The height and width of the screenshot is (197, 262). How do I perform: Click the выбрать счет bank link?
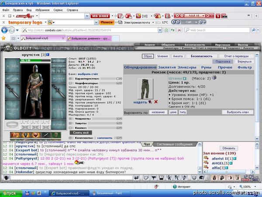click(x=88, y=74)
